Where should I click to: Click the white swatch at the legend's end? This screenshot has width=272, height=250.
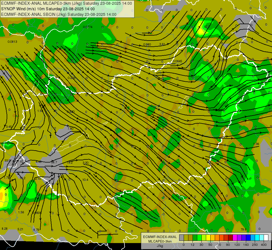pos(266,237)
